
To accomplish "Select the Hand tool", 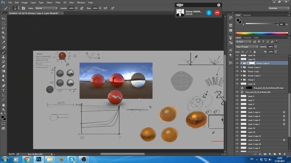I will click(3, 105).
